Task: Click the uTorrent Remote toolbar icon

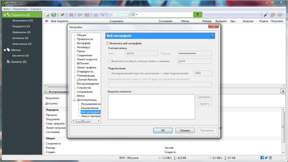Action: (x=273, y=15)
